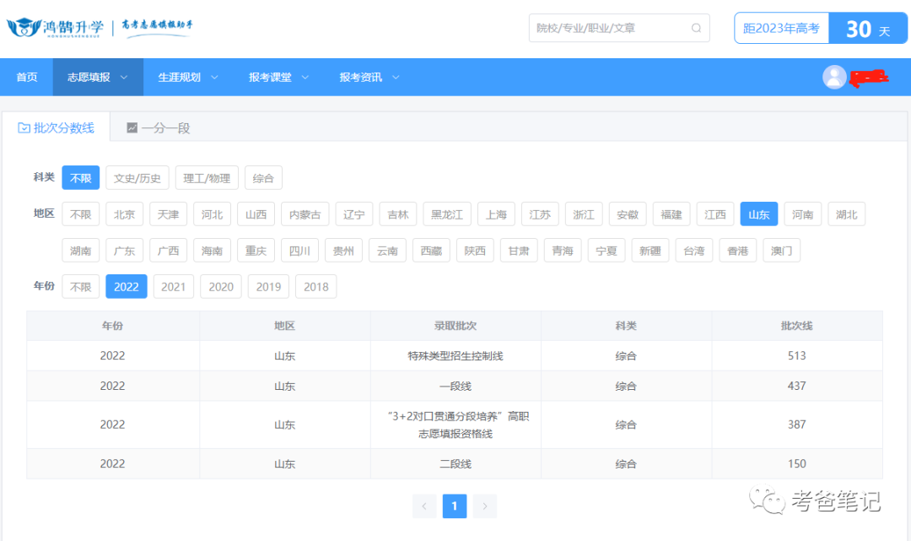Click the 批次线 value 437
This screenshot has height=541, width=911.
(x=796, y=386)
